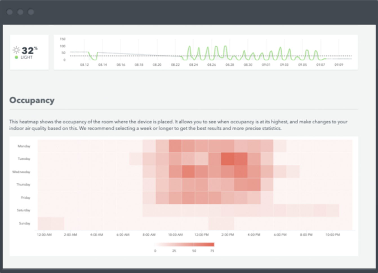Click the 08.16 date on light chart
Screen dimensions: 378x273
click(x=121, y=65)
